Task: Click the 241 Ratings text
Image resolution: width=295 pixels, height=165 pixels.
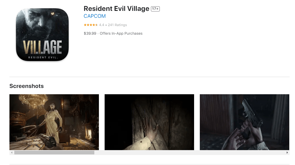Action: point(117,25)
